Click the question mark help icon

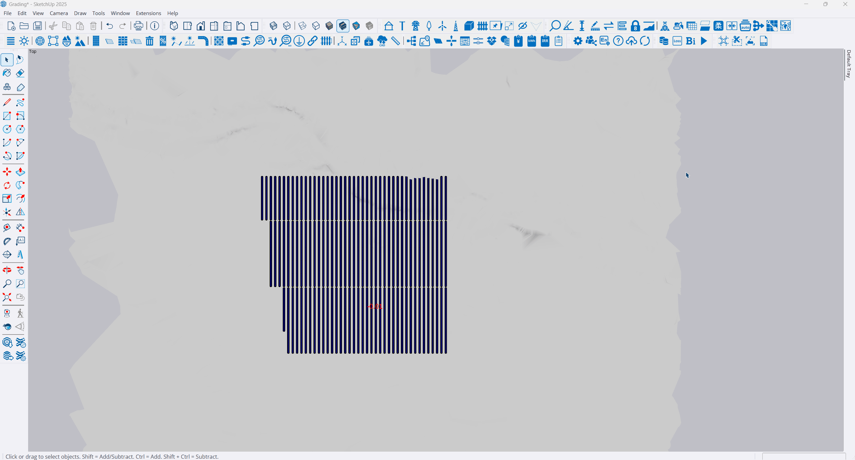[618, 41]
